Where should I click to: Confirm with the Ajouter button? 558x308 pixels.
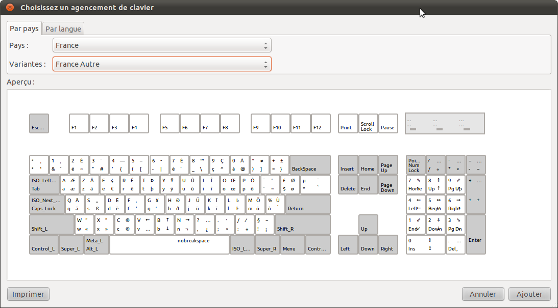529,294
